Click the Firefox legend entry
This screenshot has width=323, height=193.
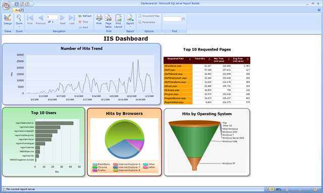pyautogui.click(x=99, y=170)
